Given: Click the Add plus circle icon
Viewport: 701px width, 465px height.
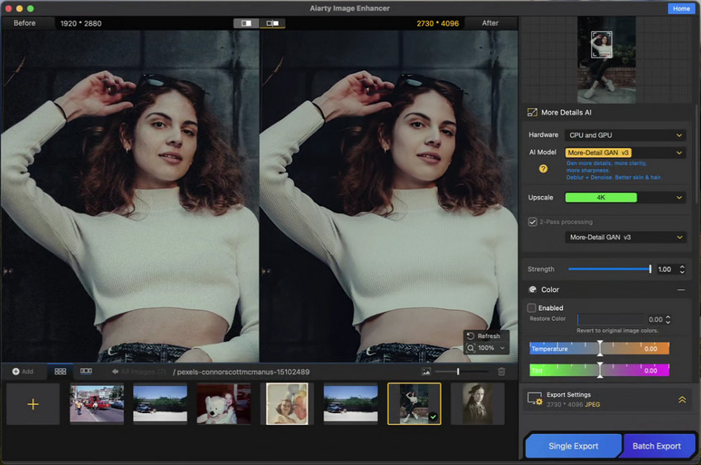Looking at the screenshot, I should 16,372.
